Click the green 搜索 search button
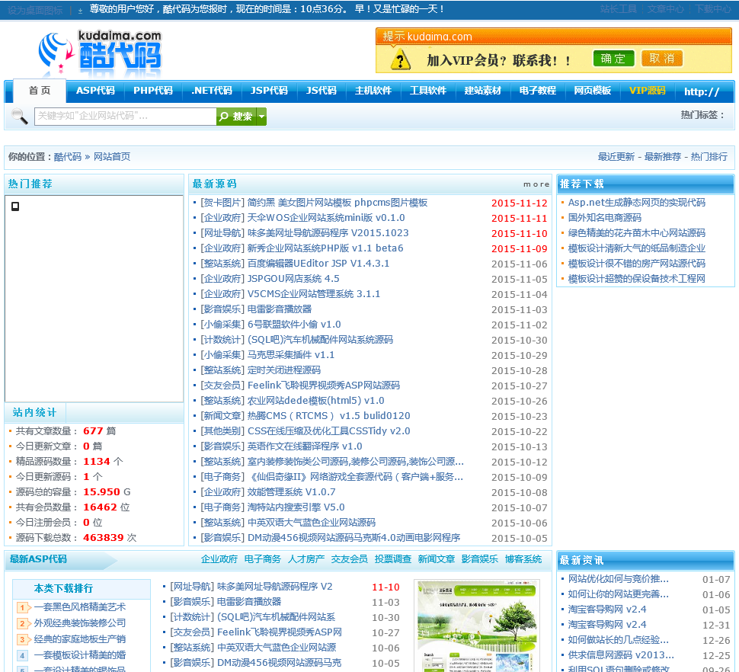 237,117
